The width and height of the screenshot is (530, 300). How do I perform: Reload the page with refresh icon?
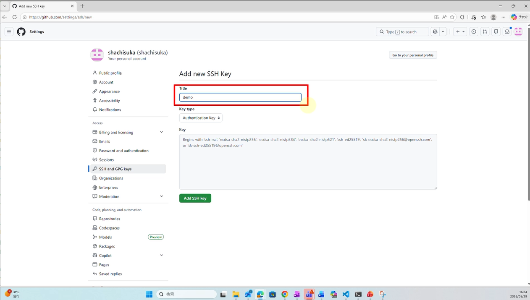[14, 17]
